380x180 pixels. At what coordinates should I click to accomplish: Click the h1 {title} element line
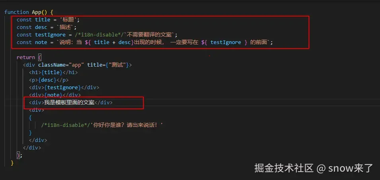[x=53, y=72]
